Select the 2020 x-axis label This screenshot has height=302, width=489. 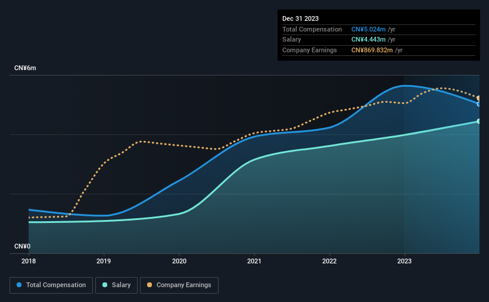point(179,261)
